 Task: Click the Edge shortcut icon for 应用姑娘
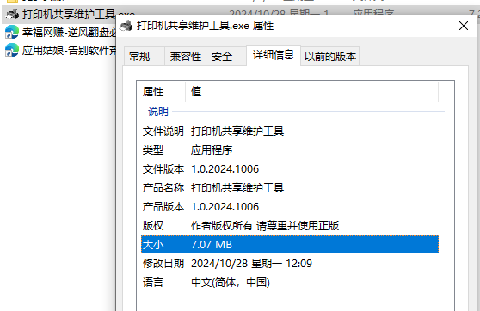[12, 50]
